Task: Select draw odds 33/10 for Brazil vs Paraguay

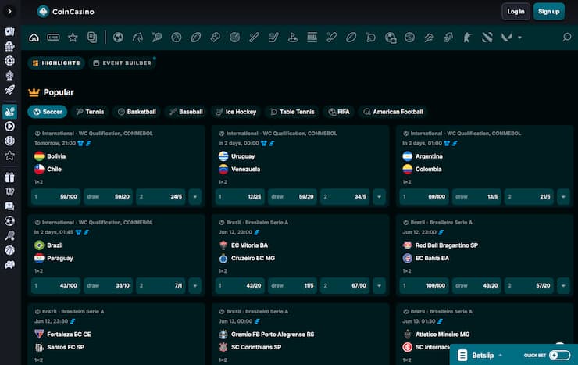Action: click(109, 286)
